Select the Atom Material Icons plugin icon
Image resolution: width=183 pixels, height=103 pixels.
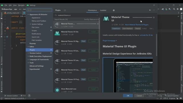pos(57,90)
